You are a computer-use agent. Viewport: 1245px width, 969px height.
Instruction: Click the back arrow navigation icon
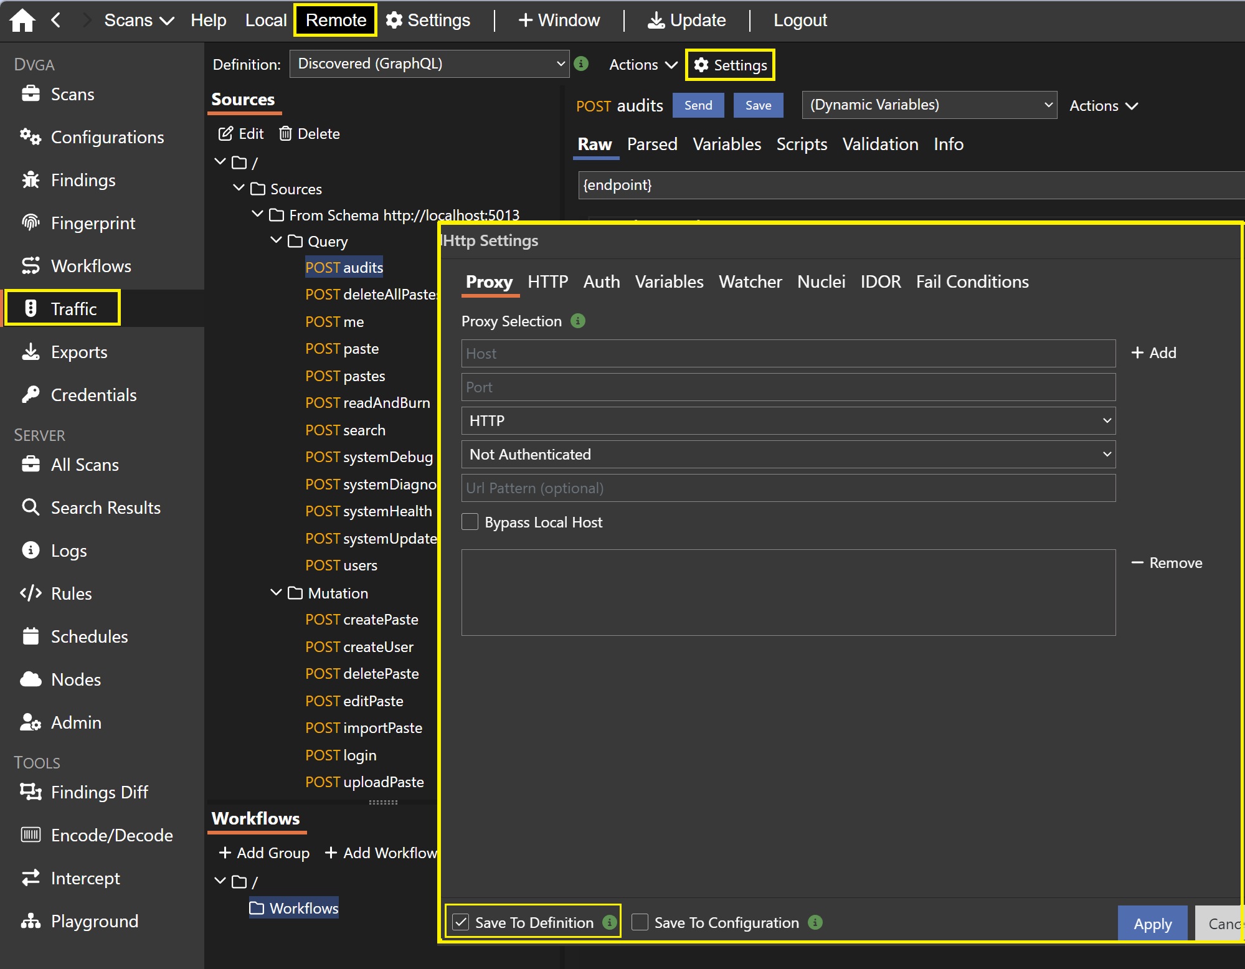pos(56,20)
